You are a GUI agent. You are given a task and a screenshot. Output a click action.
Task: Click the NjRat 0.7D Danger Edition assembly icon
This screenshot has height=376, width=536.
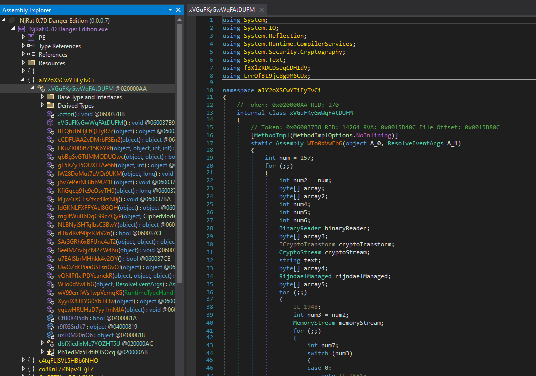tap(13, 21)
